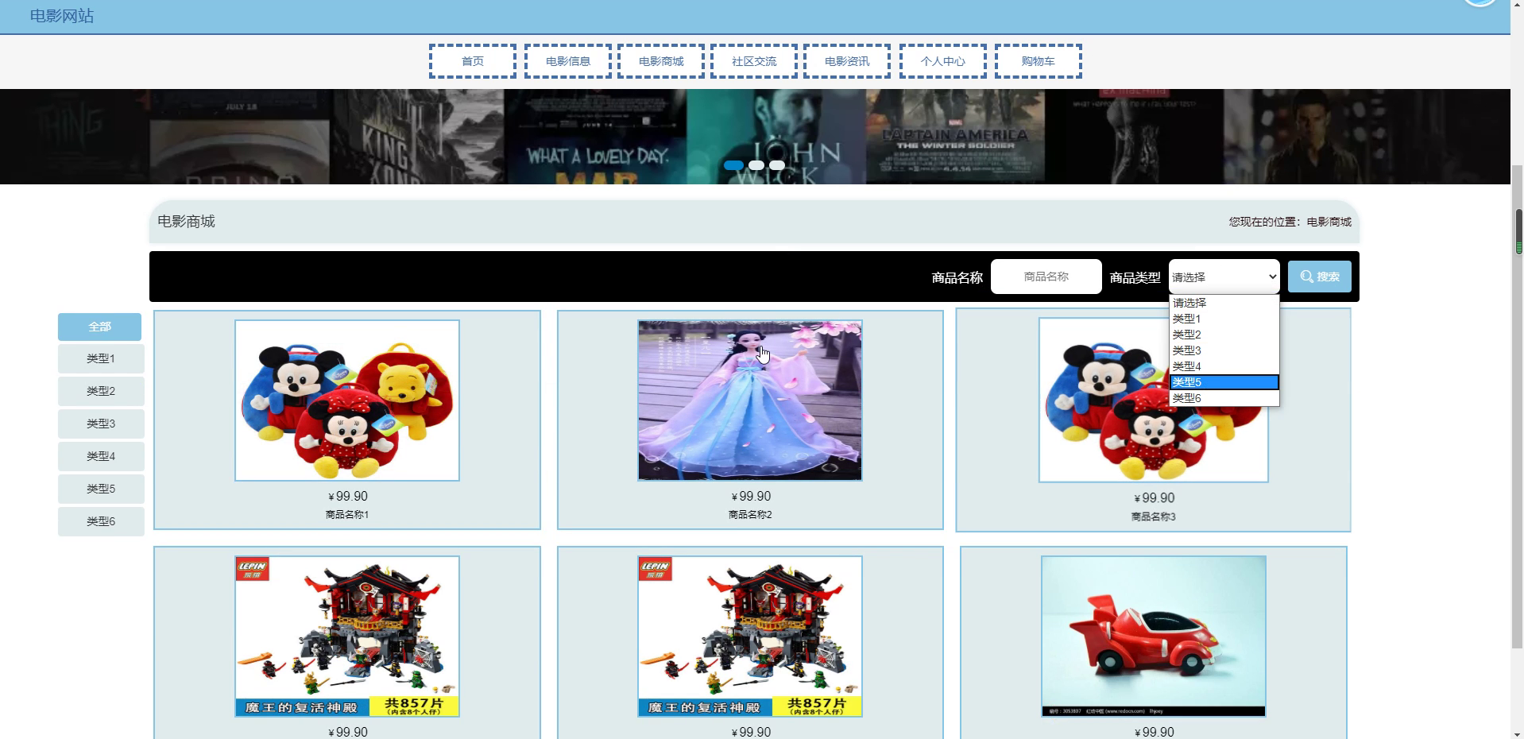Click the 电影网站 site title
The image size is (1524, 739).
point(62,16)
